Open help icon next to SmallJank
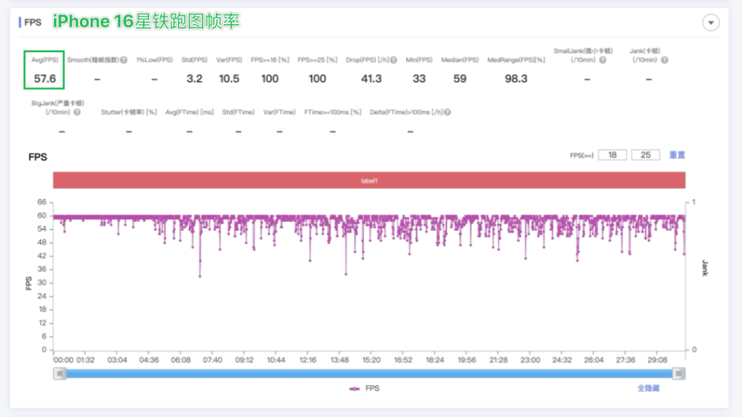 click(x=603, y=60)
